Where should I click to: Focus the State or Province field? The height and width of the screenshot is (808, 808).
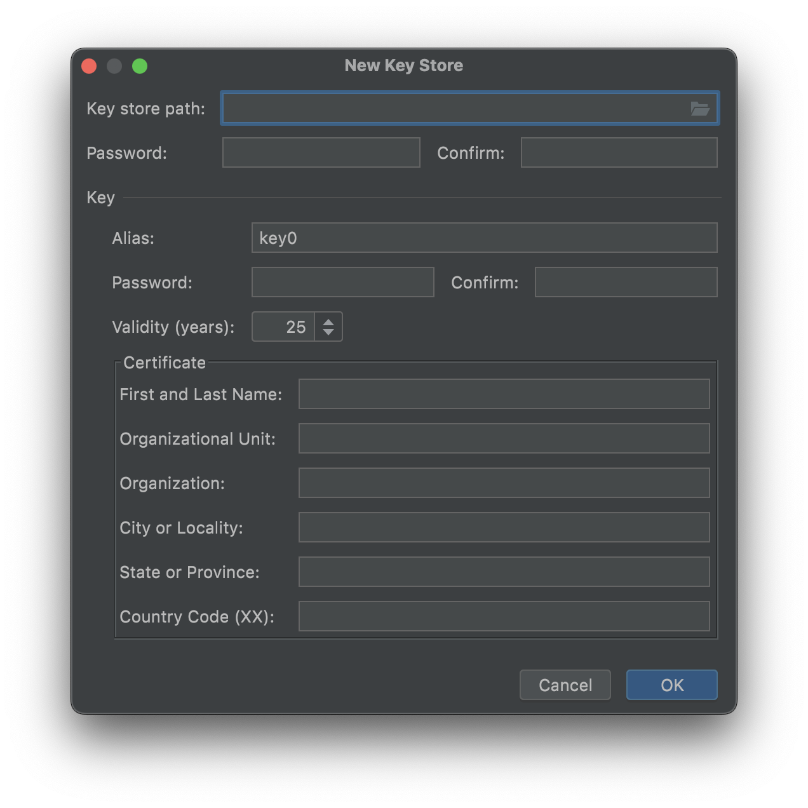[x=504, y=572]
